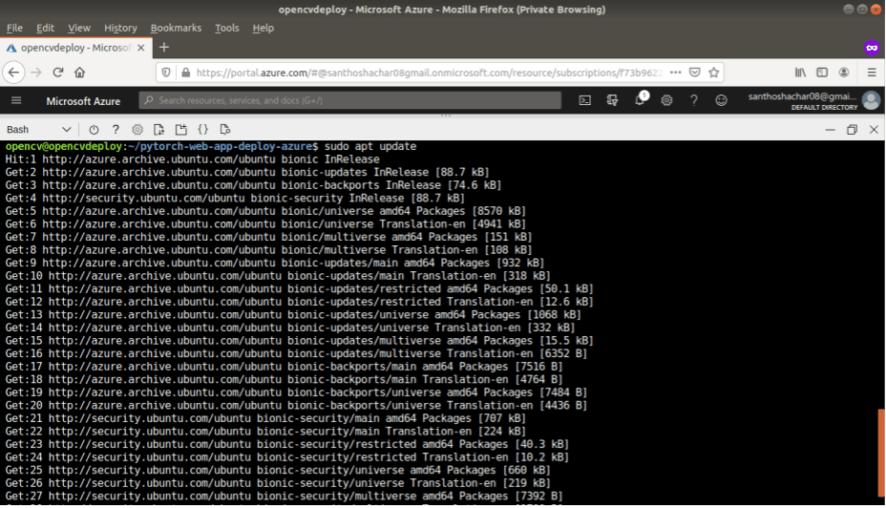886x508 pixels.
Task: Close the opencvdeploy tab
Action: click(141, 48)
